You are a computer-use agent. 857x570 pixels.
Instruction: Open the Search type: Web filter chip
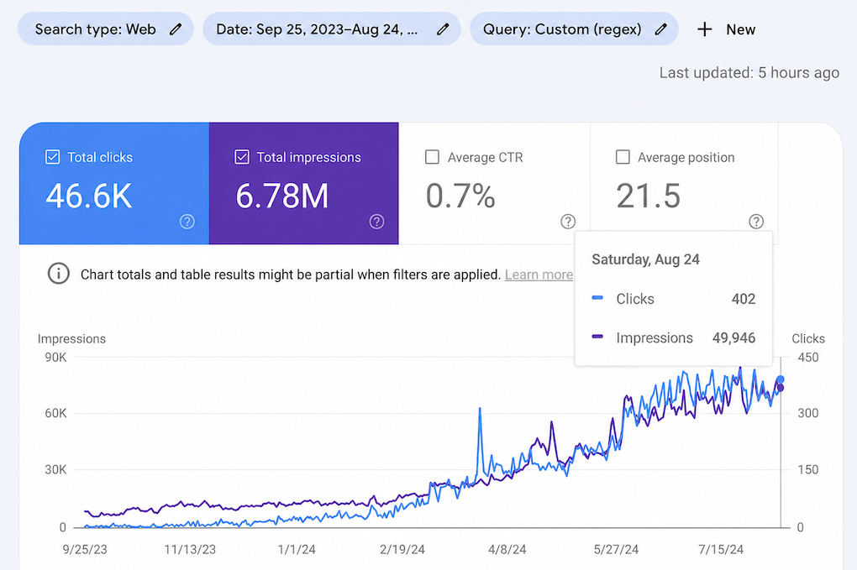(x=106, y=29)
